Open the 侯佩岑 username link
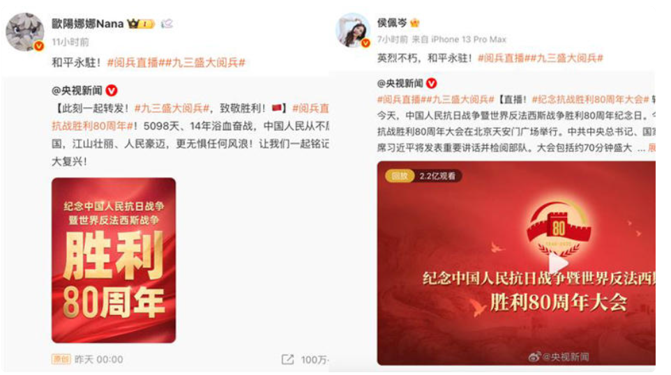The image size is (671, 375). [391, 23]
